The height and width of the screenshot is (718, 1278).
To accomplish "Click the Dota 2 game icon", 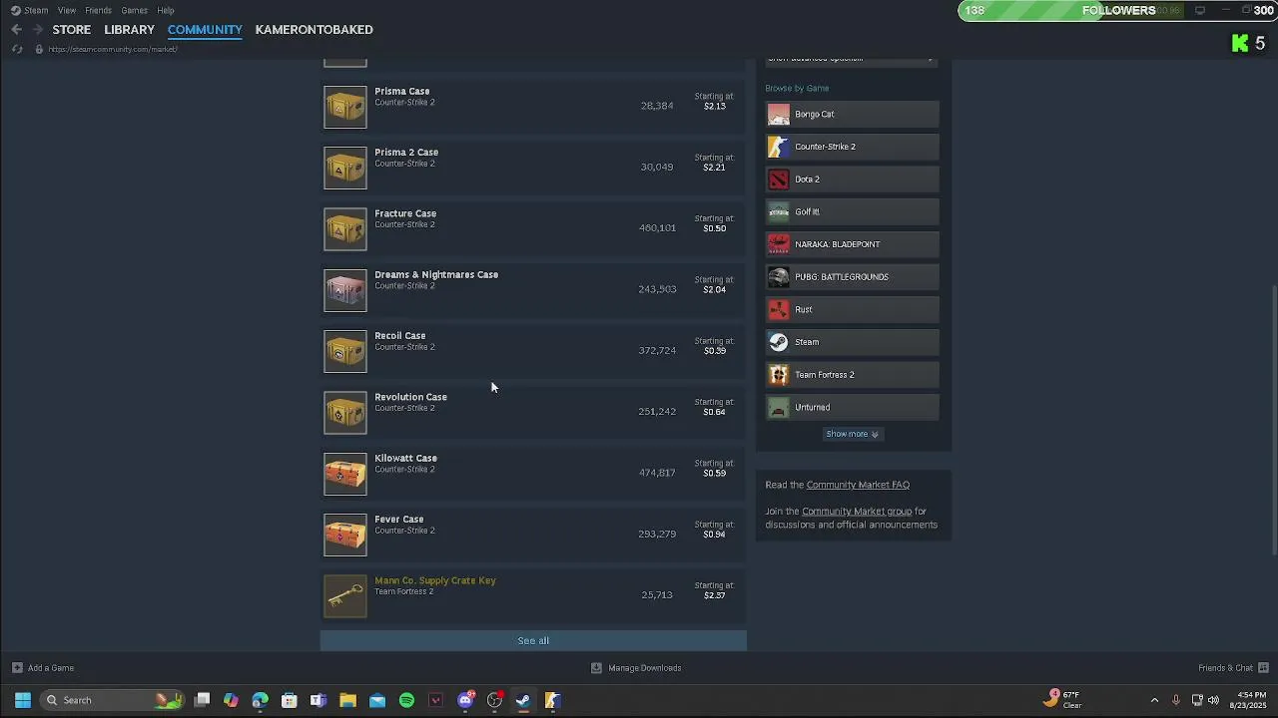I will pos(779,179).
